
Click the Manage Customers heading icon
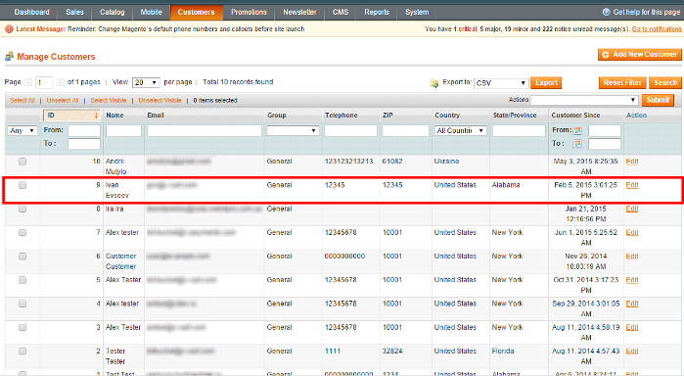click(x=9, y=57)
